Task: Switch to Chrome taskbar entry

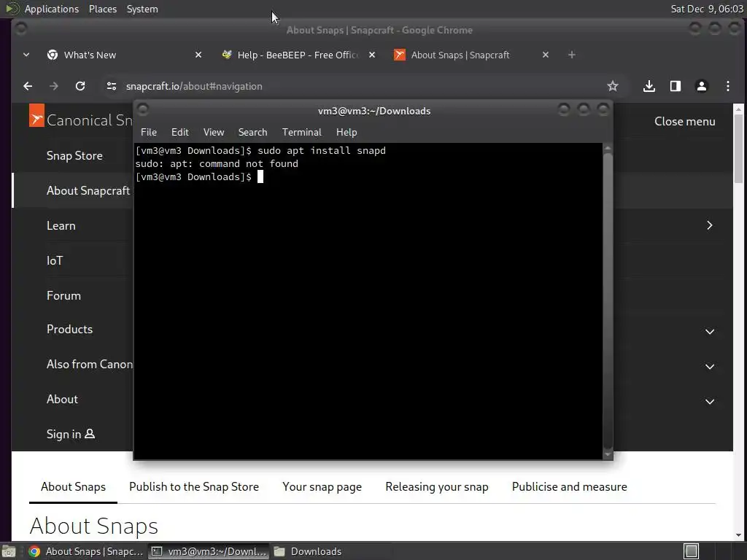Action: pyautogui.click(x=86, y=551)
